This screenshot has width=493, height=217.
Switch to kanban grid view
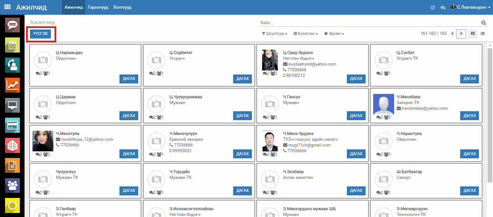point(472,33)
